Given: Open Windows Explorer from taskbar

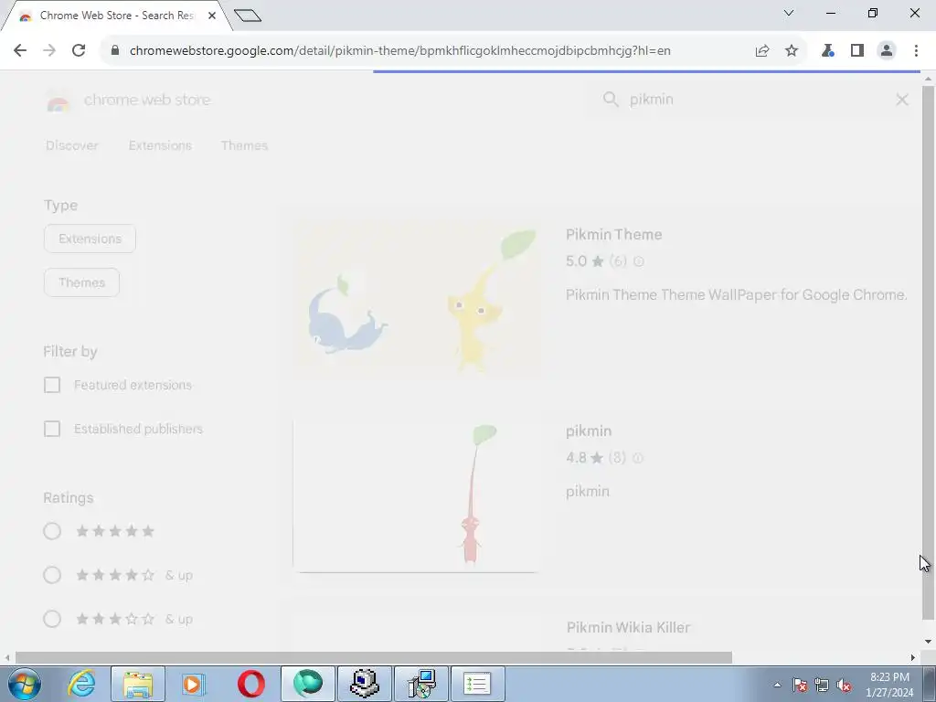Looking at the screenshot, I should pos(138,684).
